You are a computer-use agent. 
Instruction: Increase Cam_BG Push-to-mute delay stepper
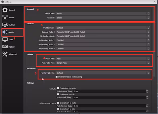tap(147, 90)
